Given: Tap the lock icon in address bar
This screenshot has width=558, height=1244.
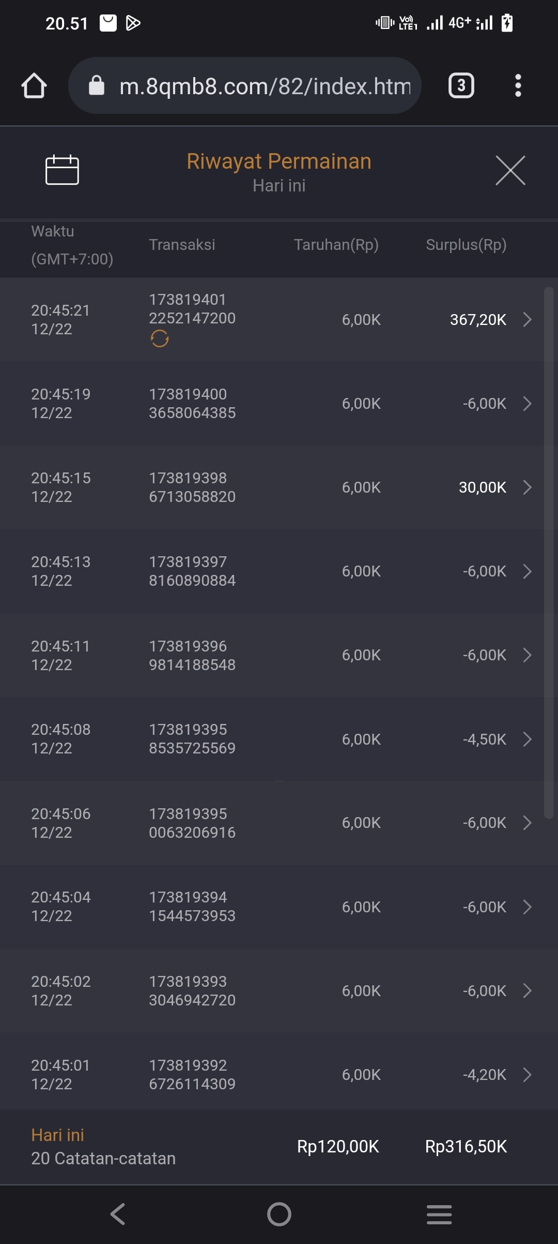Looking at the screenshot, I should (97, 85).
